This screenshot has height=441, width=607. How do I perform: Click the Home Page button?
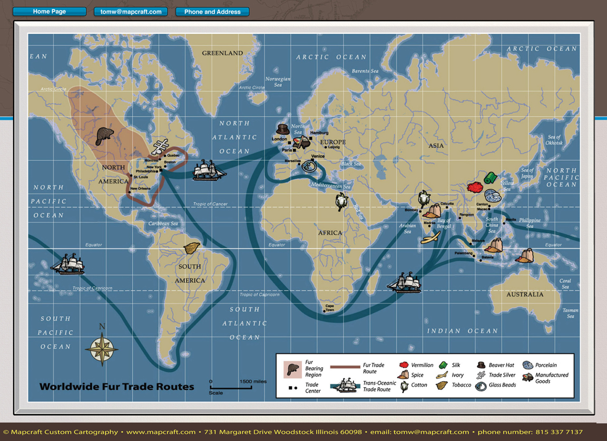click(x=50, y=12)
